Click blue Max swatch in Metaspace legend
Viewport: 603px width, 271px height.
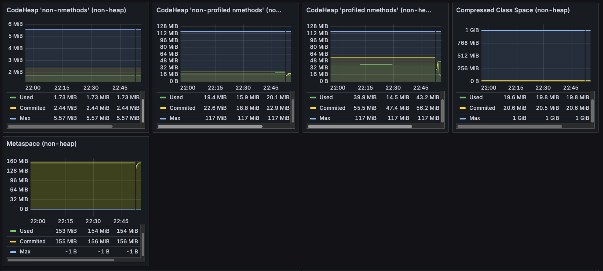tap(13, 252)
